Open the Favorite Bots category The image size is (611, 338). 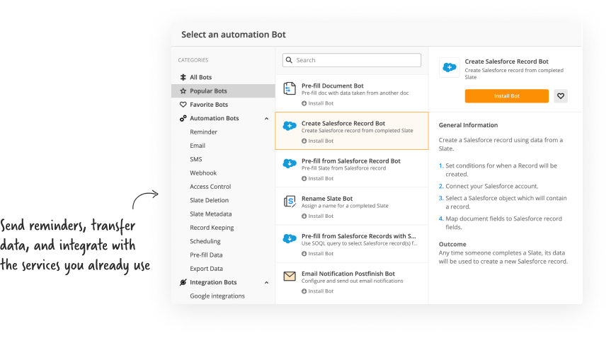click(223, 105)
